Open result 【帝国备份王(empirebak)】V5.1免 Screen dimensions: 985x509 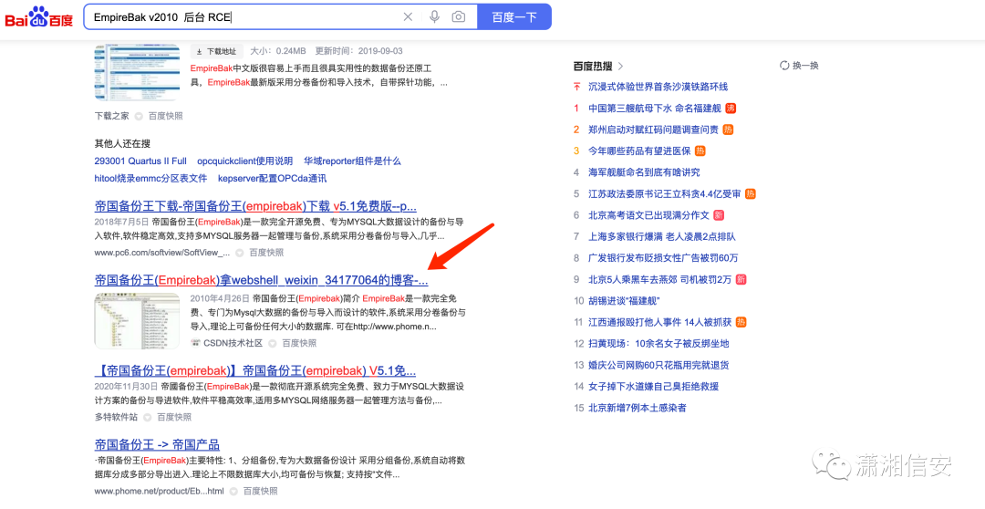coord(255,369)
